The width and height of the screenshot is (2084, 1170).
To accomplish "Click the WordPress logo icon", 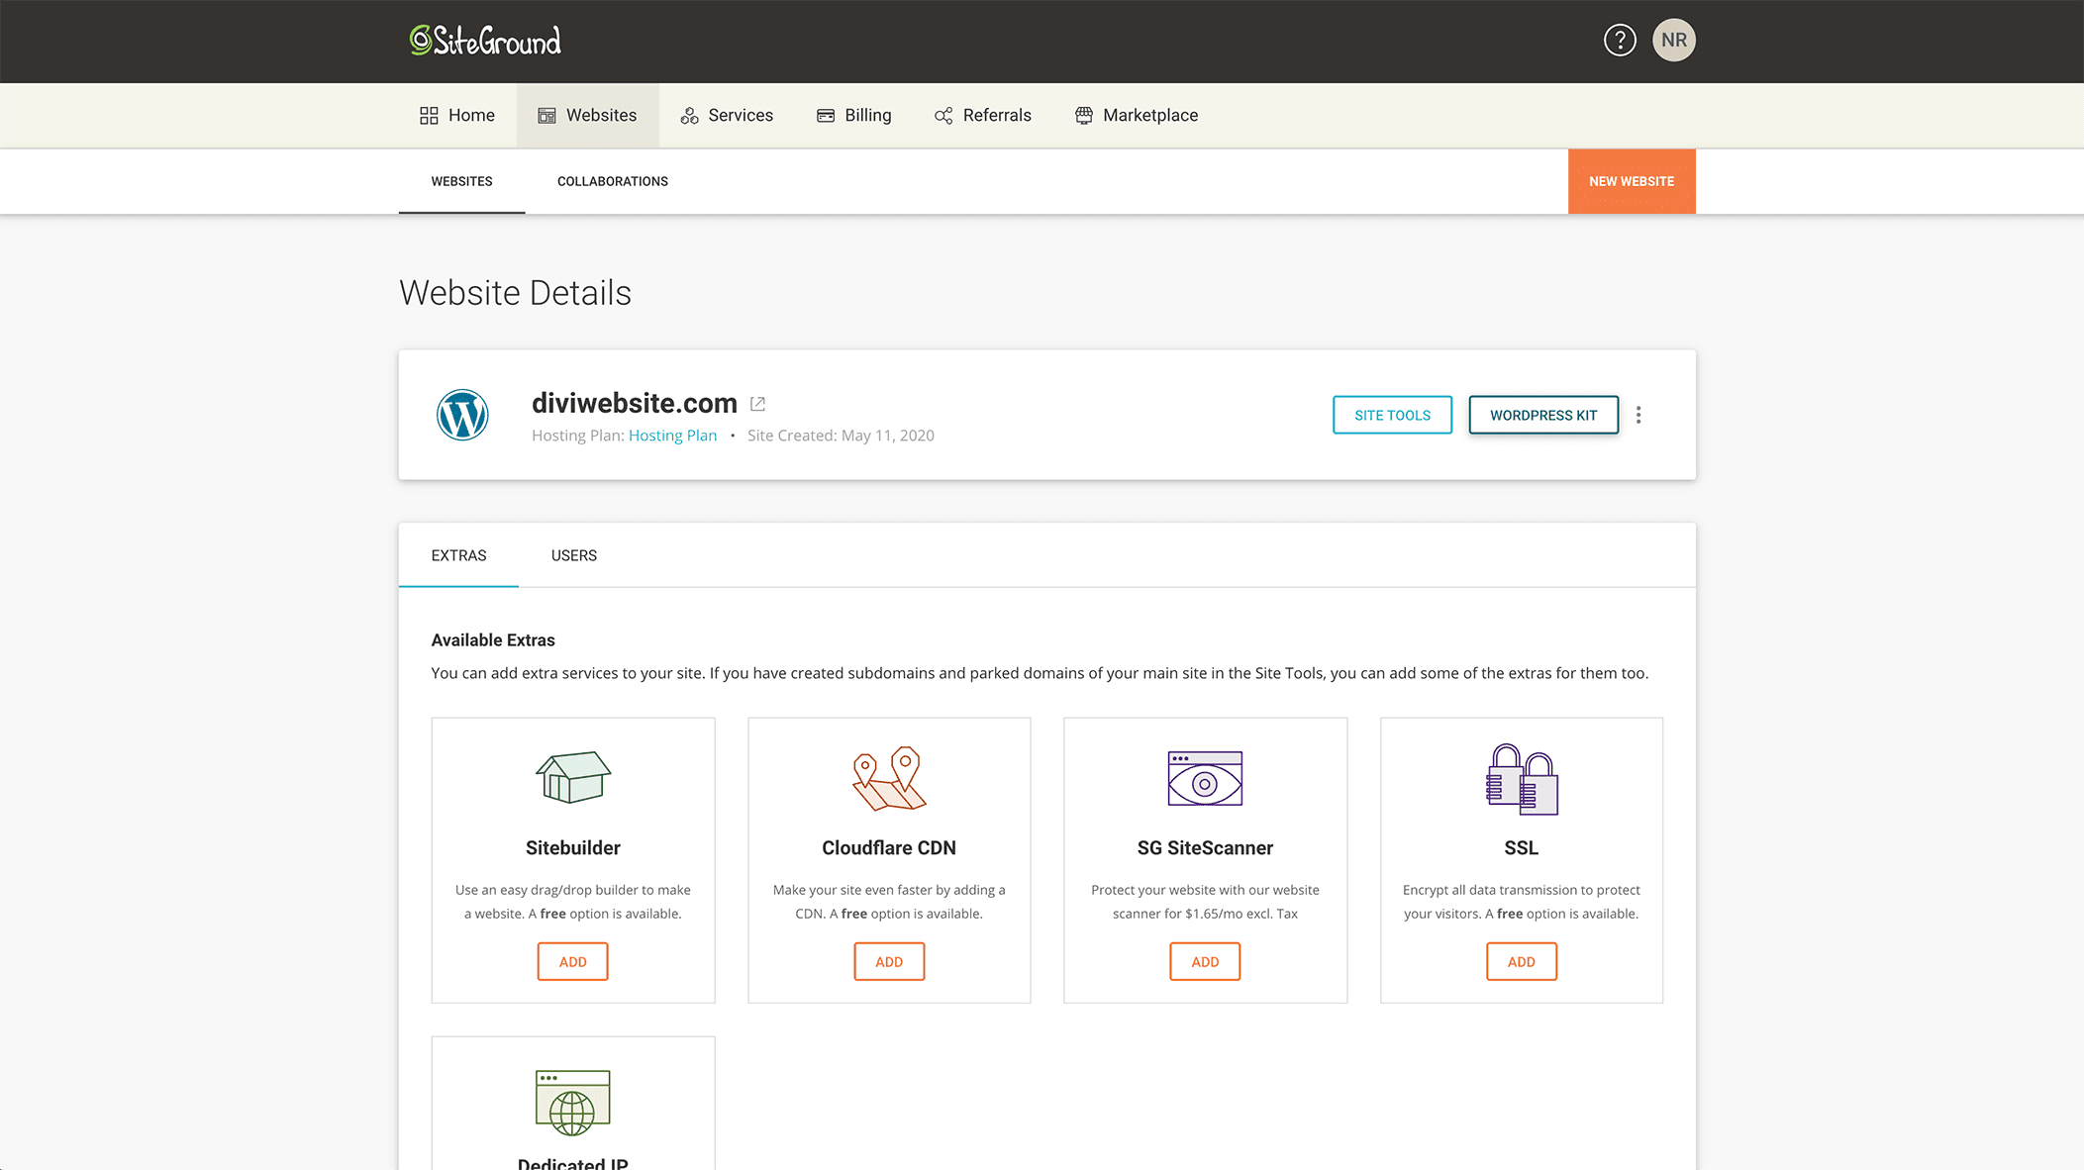I will (x=462, y=415).
